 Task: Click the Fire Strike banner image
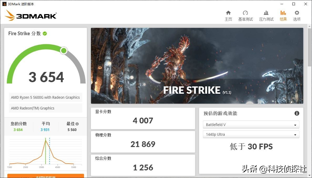click(197, 66)
